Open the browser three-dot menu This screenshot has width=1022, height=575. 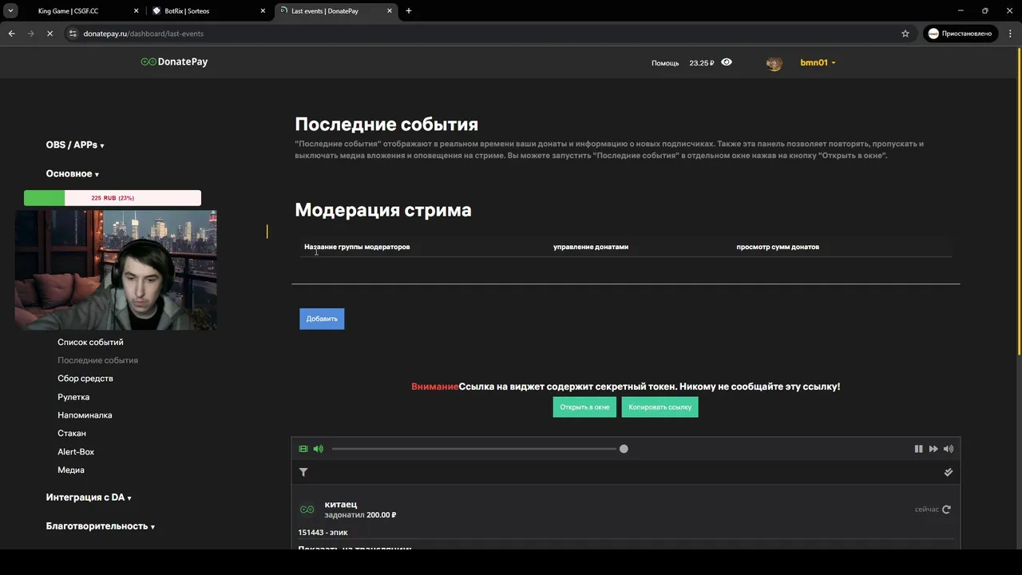(1010, 34)
